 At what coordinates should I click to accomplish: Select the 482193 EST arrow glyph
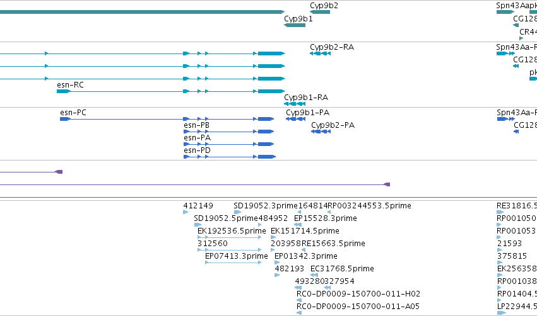pos(277,275)
